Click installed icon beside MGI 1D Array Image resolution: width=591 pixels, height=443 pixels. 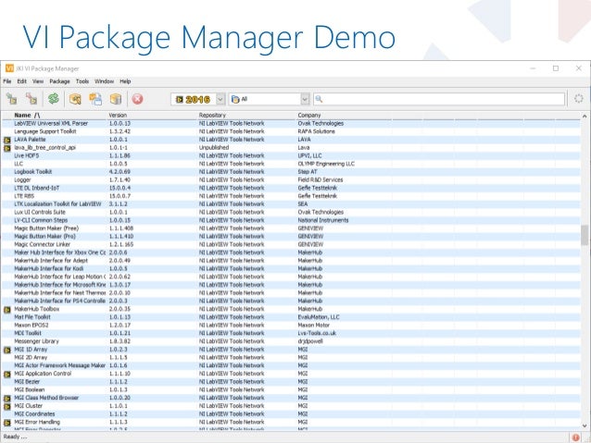[7, 350]
